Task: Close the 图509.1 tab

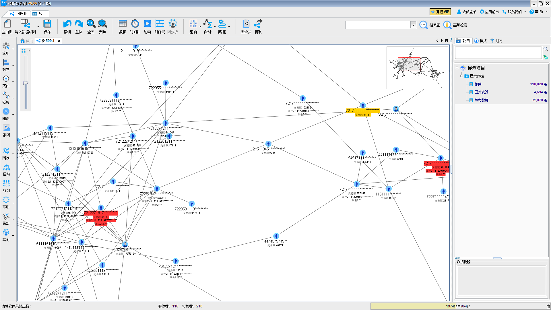Action: click(x=59, y=41)
